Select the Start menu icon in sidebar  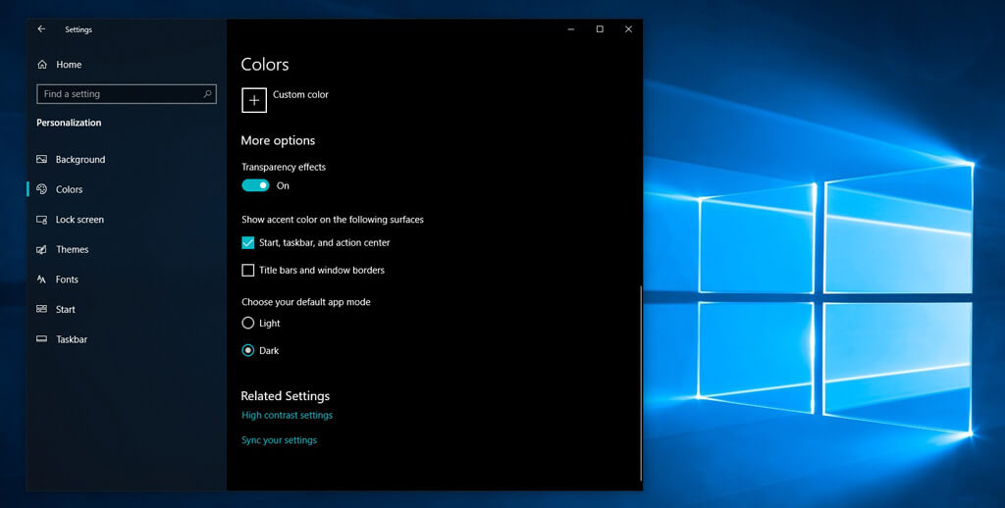coord(41,309)
